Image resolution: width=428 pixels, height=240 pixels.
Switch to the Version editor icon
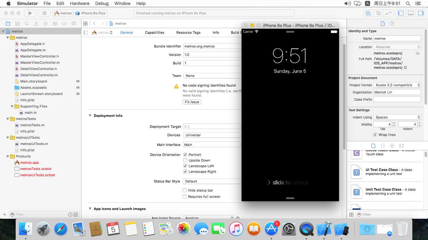coord(389,13)
